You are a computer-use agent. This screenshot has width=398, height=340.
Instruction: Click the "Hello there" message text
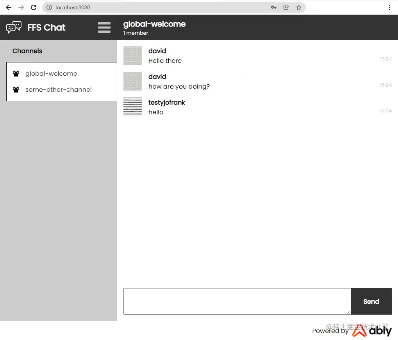[165, 61]
